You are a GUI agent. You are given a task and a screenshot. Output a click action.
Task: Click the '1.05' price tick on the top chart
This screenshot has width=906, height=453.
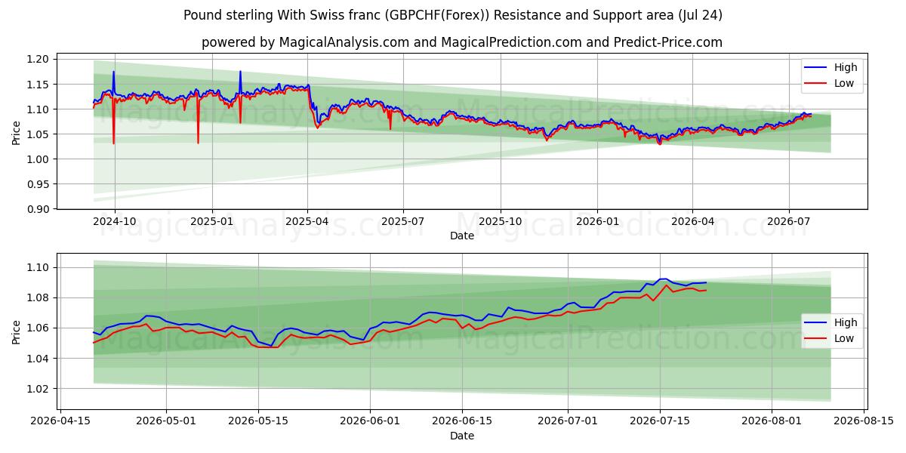click(39, 134)
